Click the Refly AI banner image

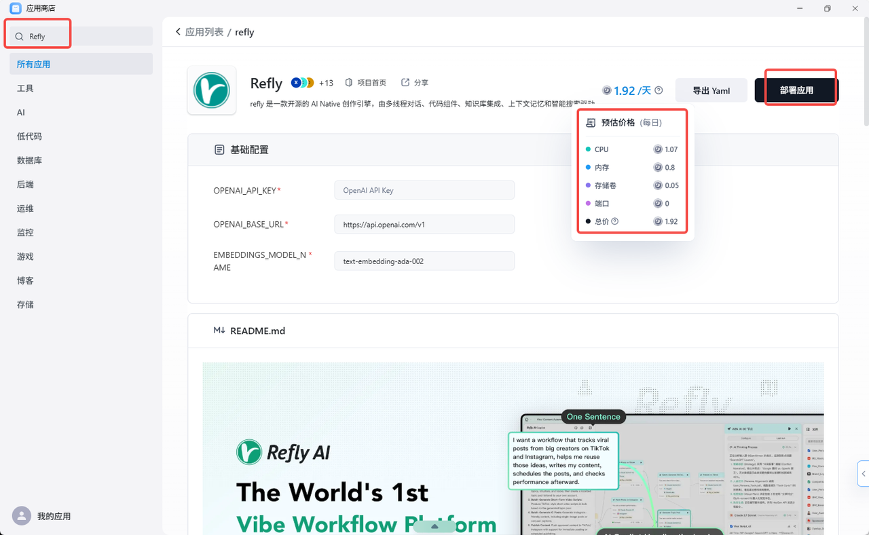(x=513, y=448)
